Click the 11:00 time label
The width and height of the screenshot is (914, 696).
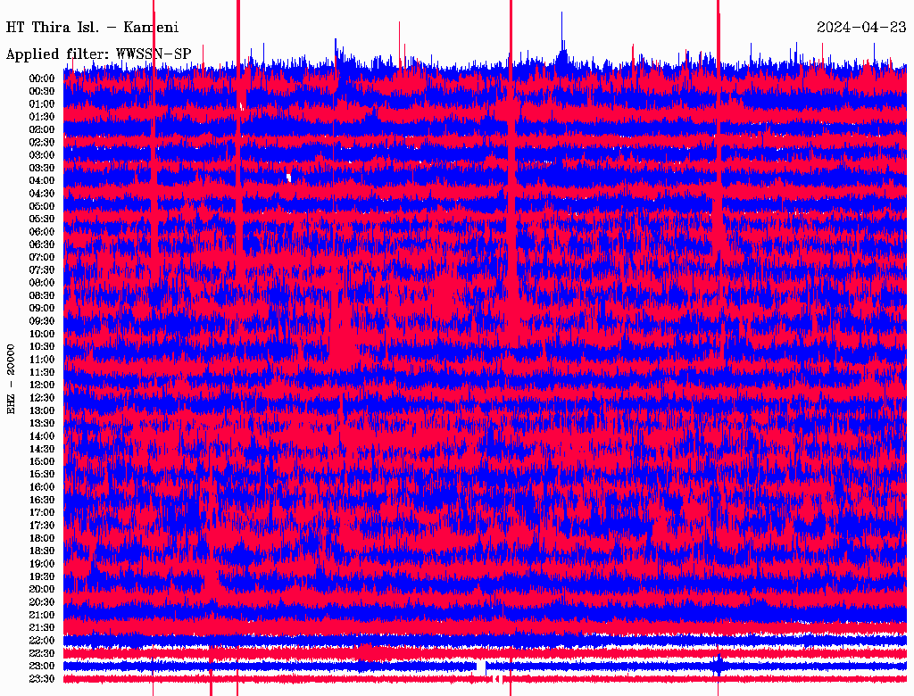[x=42, y=360]
